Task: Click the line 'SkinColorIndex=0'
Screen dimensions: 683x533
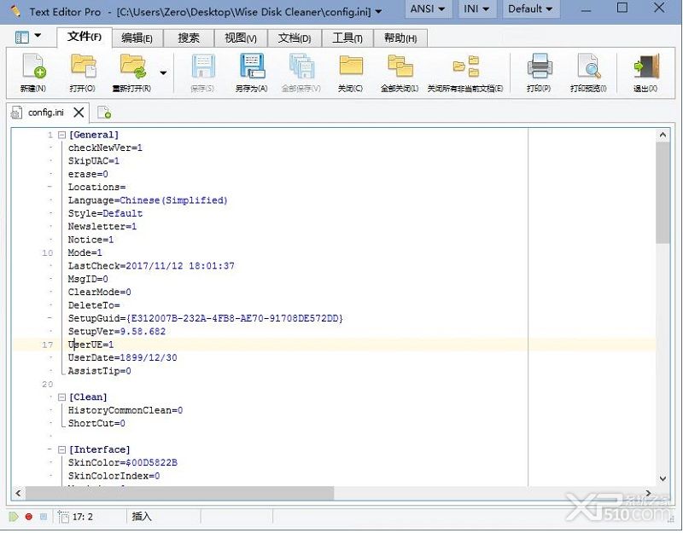Action: 114,476
